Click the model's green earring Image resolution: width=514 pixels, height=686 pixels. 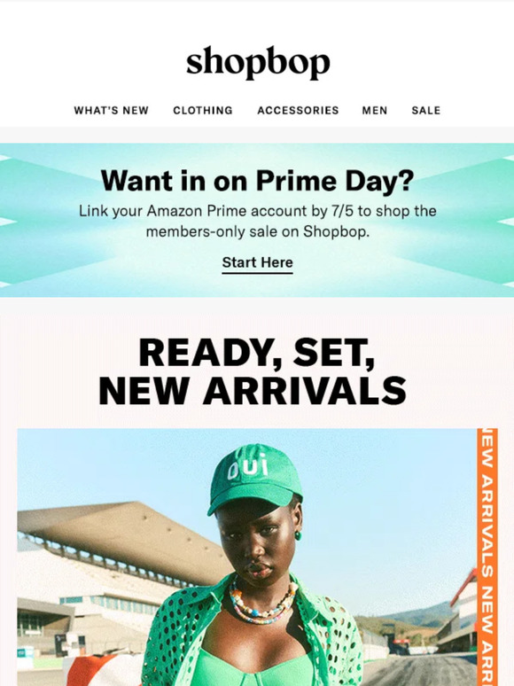(x=298, y=535)
